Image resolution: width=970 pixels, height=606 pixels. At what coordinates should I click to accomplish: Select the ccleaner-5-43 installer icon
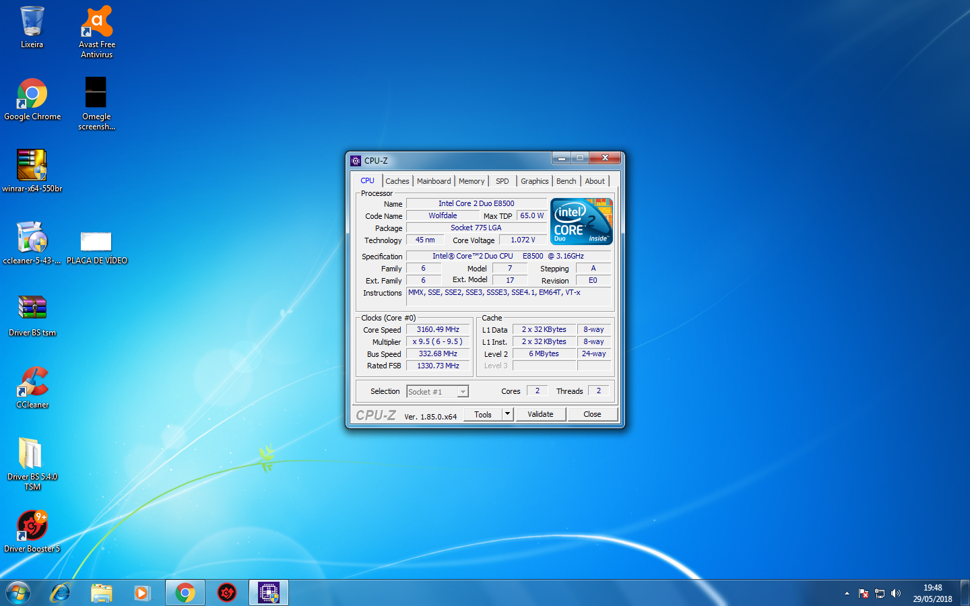coord(32,243)
